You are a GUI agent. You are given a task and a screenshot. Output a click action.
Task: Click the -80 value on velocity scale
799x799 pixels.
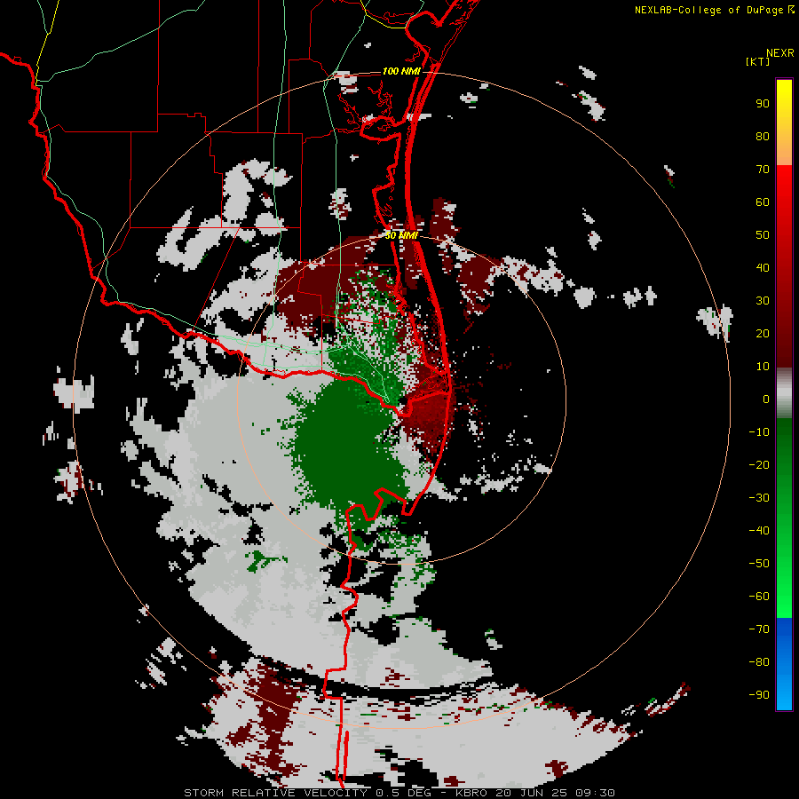tap(759, 662)
